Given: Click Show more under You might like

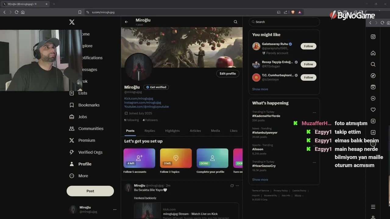Looking at the screenshot, I should pos(260,89).
